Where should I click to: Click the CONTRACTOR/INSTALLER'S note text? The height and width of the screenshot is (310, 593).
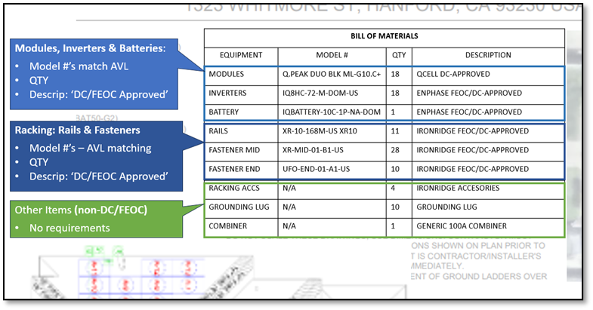(x=477, y=256)
